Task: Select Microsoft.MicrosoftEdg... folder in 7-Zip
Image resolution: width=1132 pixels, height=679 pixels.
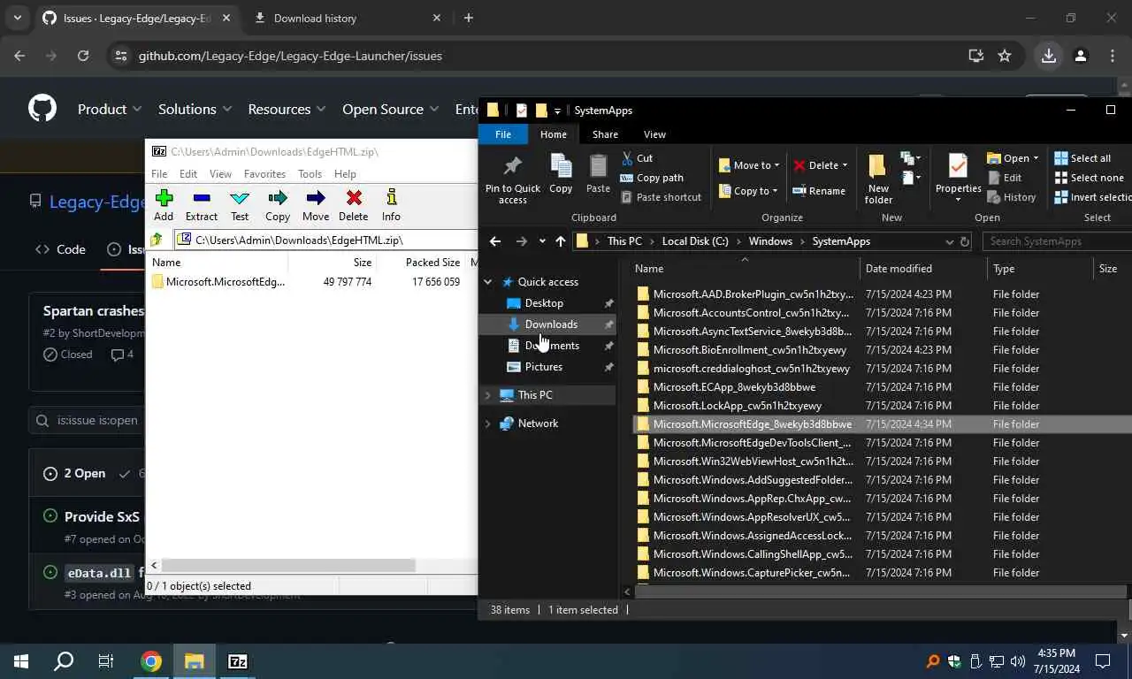Action: pos(218,282)
